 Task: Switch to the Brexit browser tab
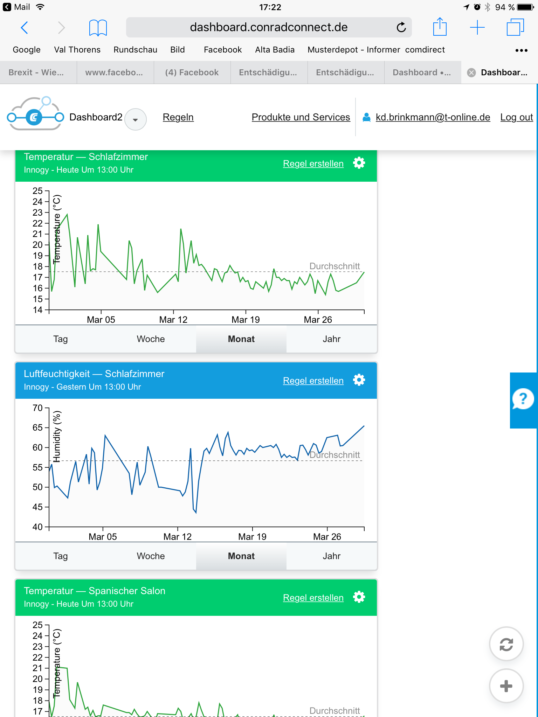coord(36,72)
